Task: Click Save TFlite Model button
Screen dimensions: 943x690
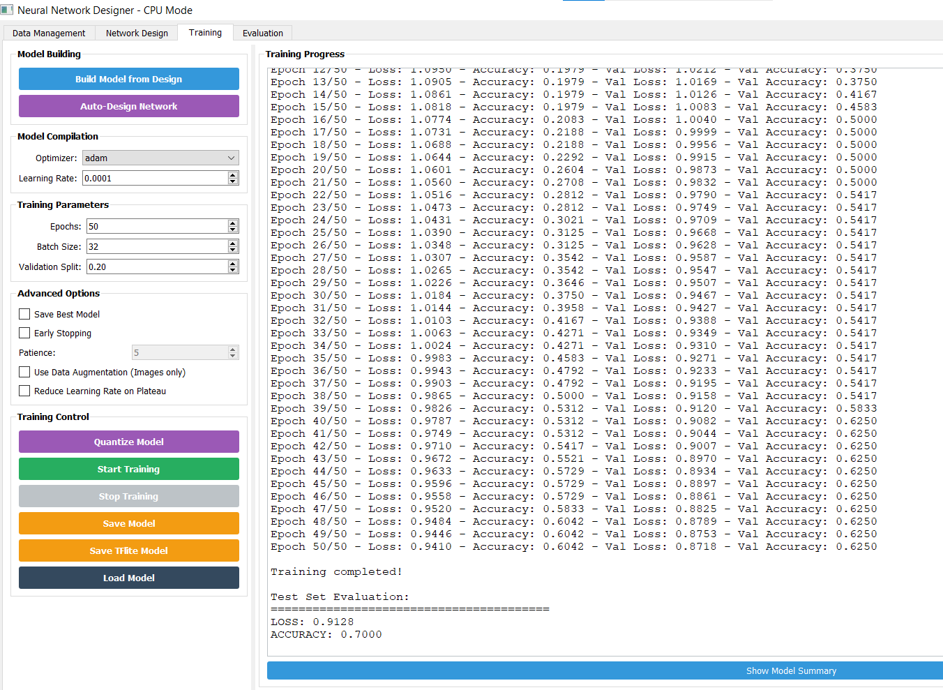Action: click(x=129, y=550)
